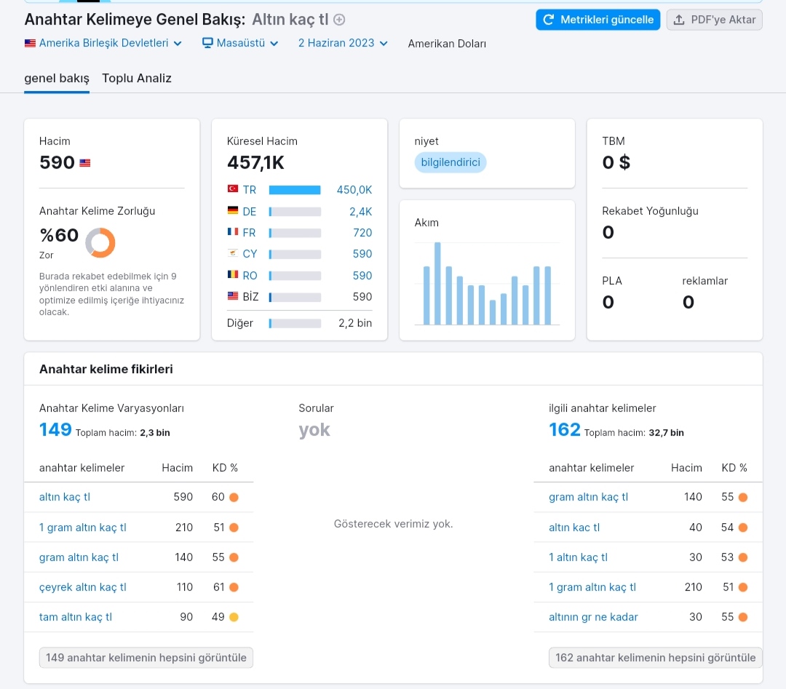Click the refresh icon in Metrikleri güncelle
Image resolution: width=786 pixels, height=689 pixels.
[549, 20]
